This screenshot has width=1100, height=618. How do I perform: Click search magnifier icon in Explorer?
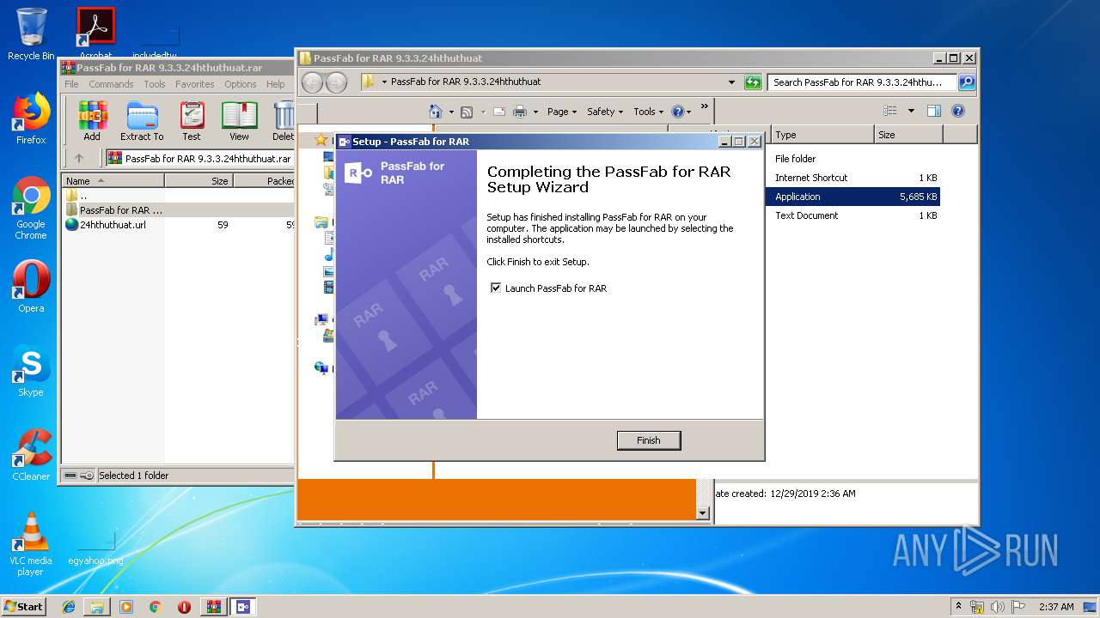point(967,82)
